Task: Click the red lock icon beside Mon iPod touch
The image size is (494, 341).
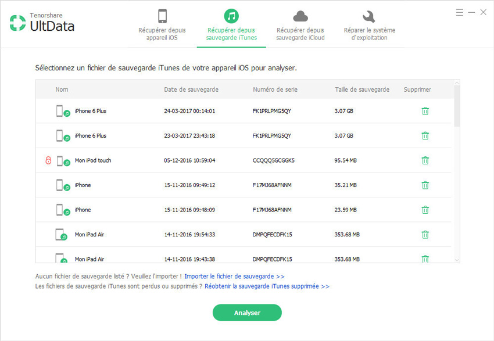Action: point(48,160)
